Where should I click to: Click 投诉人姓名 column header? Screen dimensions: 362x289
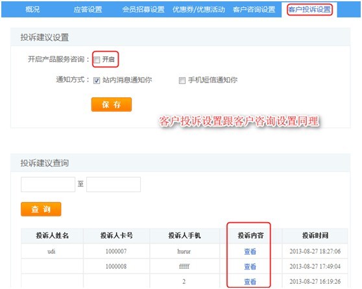[x=52, y=236]
